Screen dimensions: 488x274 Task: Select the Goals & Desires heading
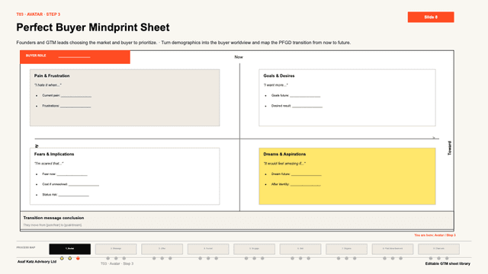click(x=279, y=76)
